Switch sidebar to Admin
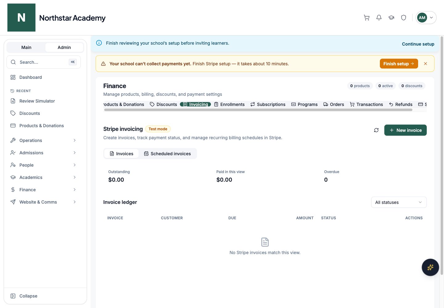Image resolution: width=444 pixels, height=308 pixels. pyautogui.click(x=64, y=47)
